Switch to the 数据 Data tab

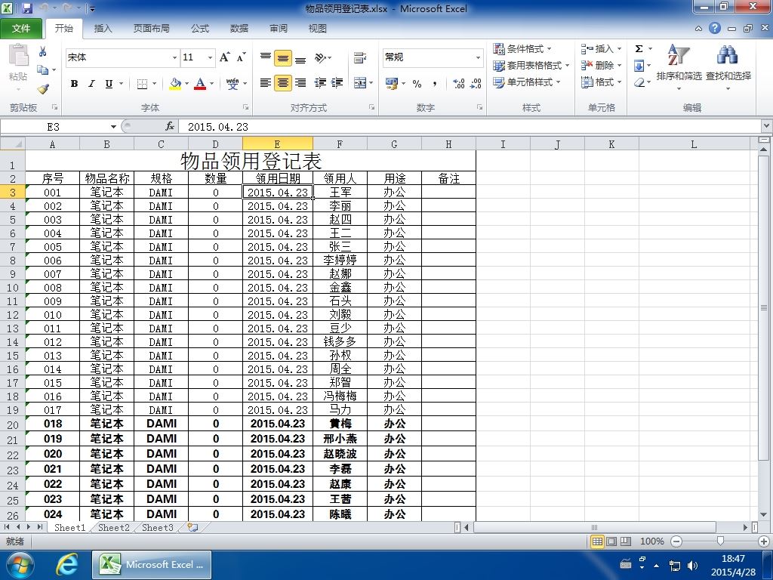tap(239, 29)
